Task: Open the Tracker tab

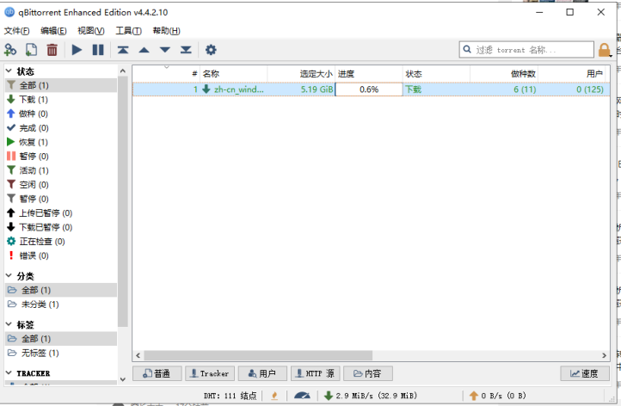Action: pos(210,373)
